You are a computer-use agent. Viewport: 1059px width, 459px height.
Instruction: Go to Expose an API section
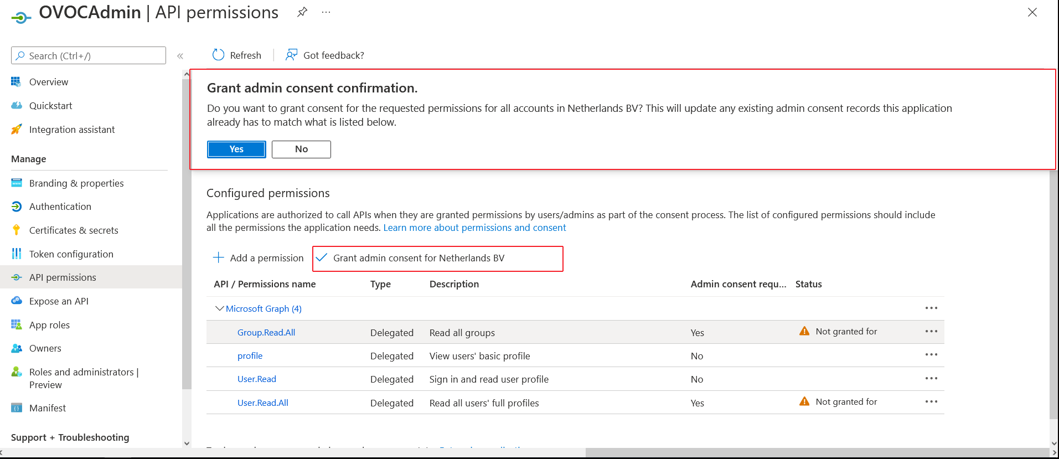[59, 301]
